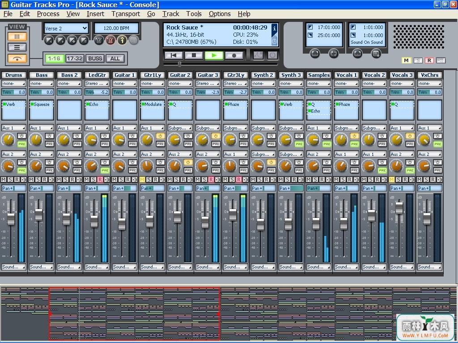Image resolution: width=458 pixels, height=343 pixels.
Task: Open the marker list
Action: [x=84, y=40]
